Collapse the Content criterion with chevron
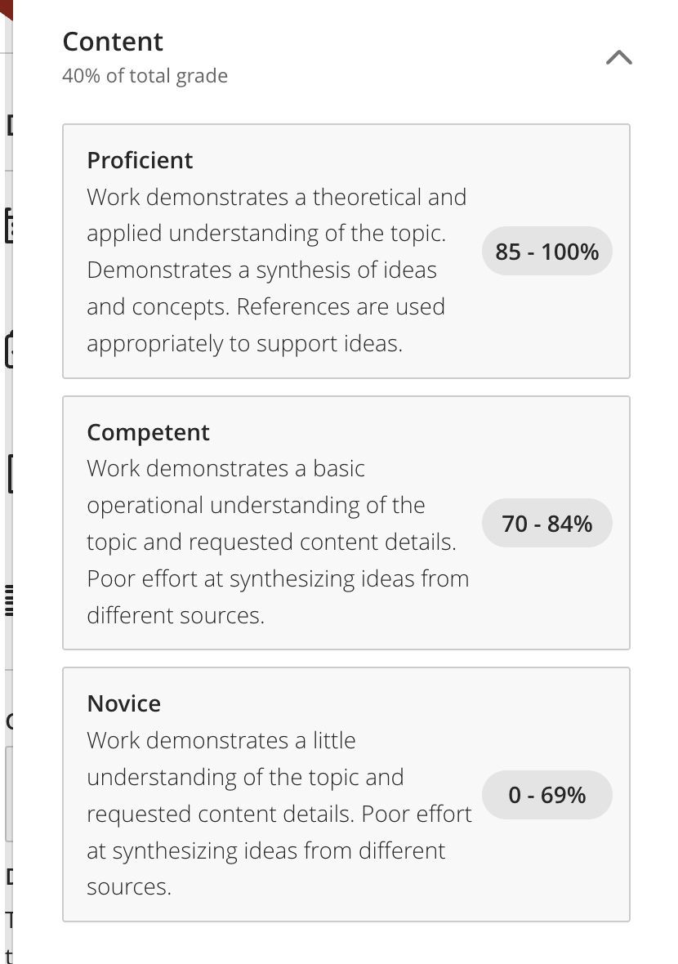The width and height of the screenshot is (678, 964). coord(619,57)
